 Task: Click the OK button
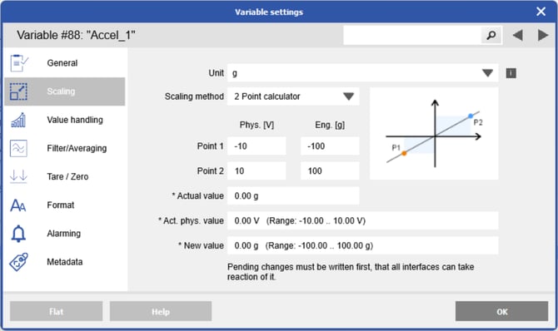501,311
